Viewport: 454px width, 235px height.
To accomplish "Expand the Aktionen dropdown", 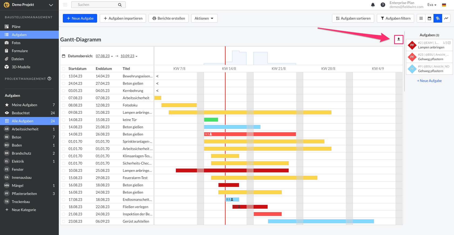I will (x=204, y=18).
